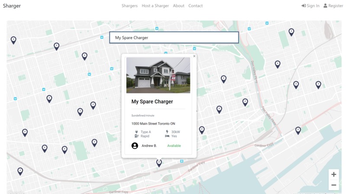This screenshot has width=349, height=194.
Task: Click the bed icon beside Yes
Action: click(x=167, y=136)
